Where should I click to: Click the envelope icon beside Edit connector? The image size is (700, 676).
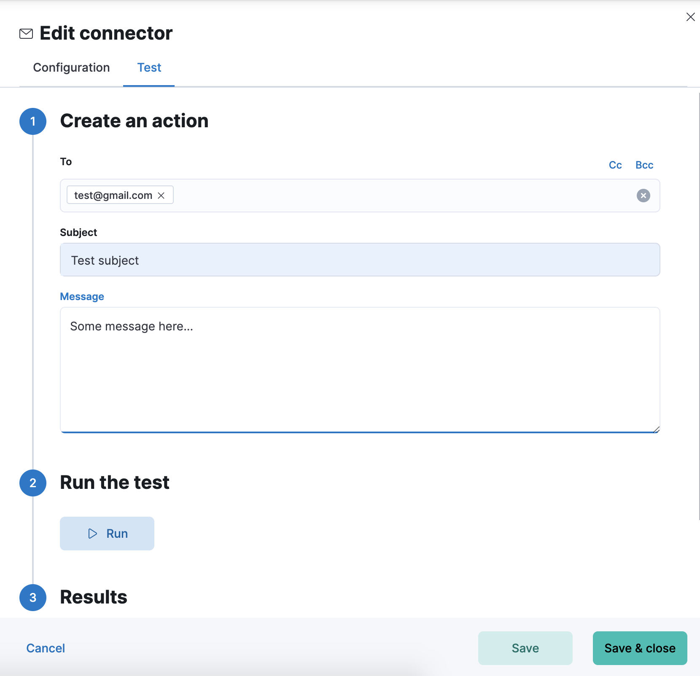[x=26, y=34]
